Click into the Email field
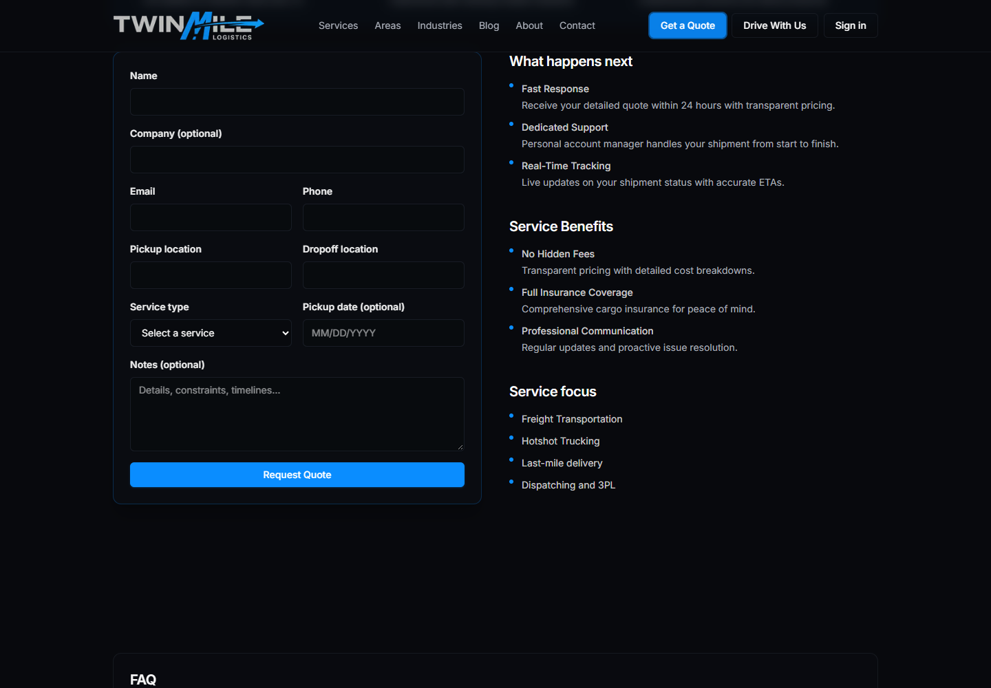The width and height of the screenshot is (991, 688). [211, 217]
